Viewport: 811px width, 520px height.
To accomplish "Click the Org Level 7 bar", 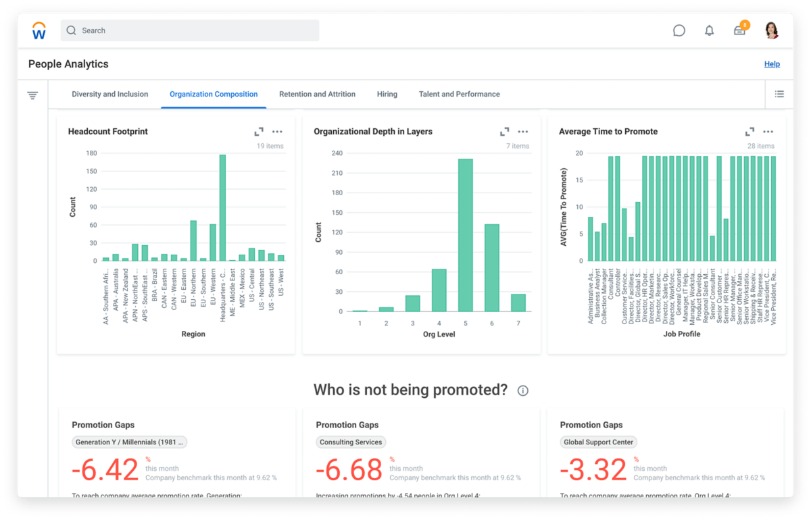I will point(518,303).
